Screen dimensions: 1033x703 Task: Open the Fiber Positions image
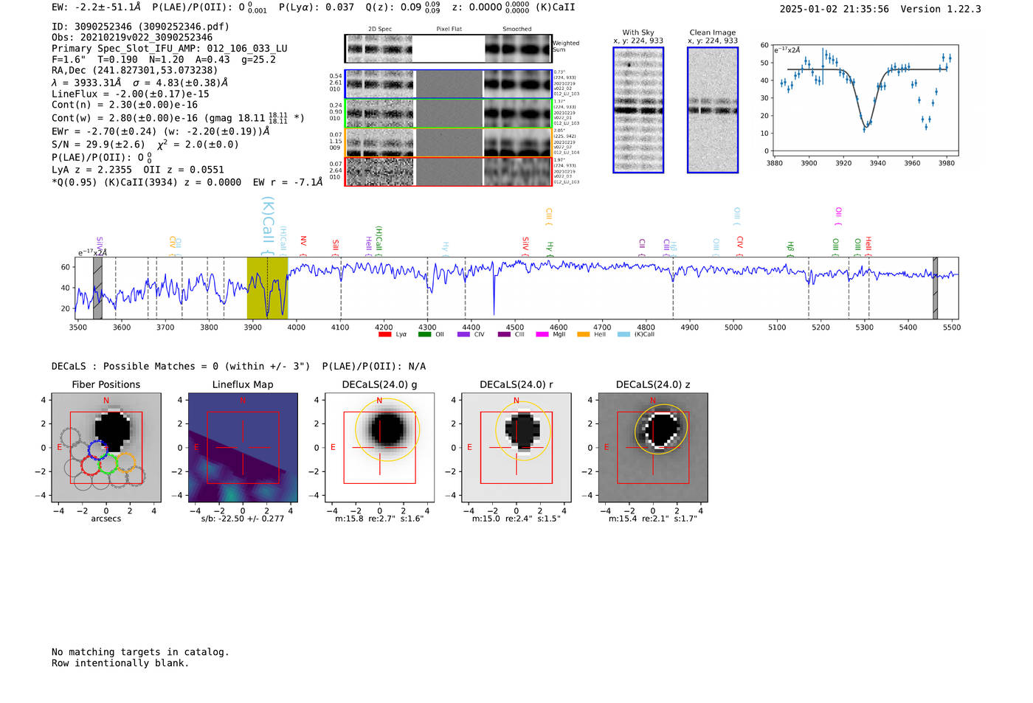coord(106,449)
